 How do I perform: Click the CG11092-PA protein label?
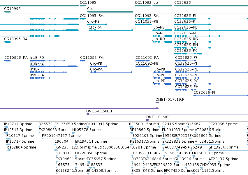[147, 58]
